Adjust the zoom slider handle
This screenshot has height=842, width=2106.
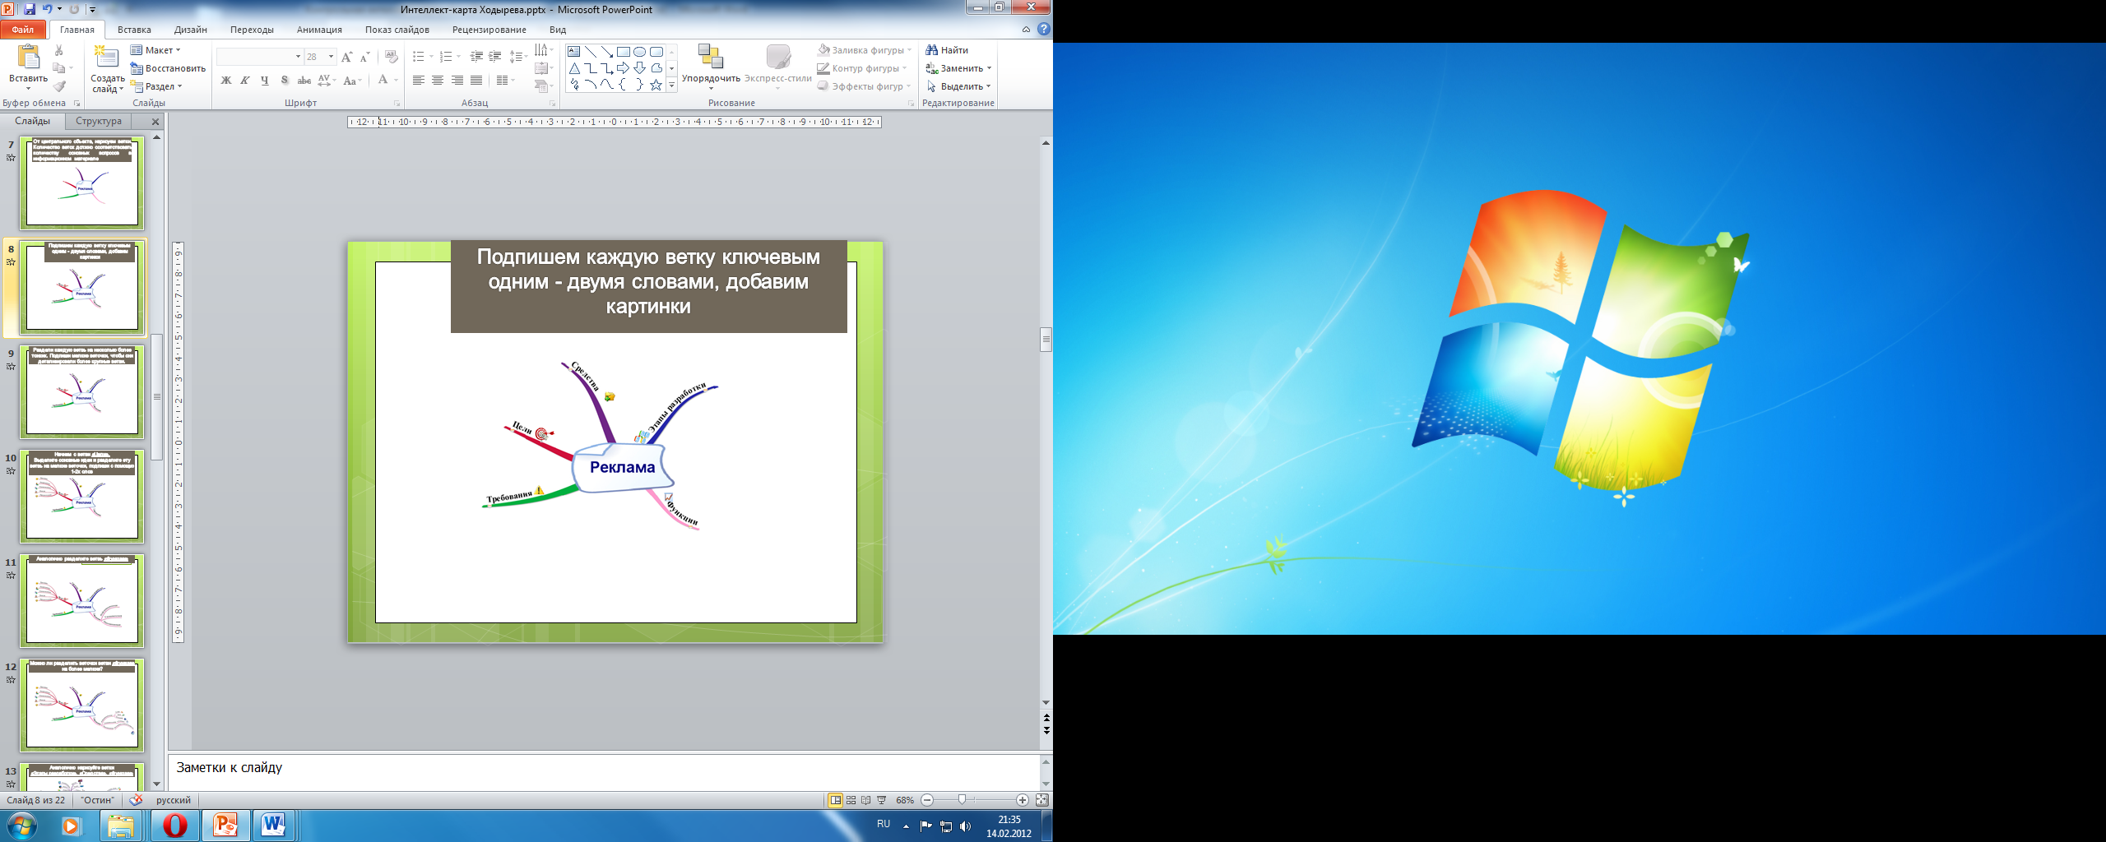pos(962,800)
